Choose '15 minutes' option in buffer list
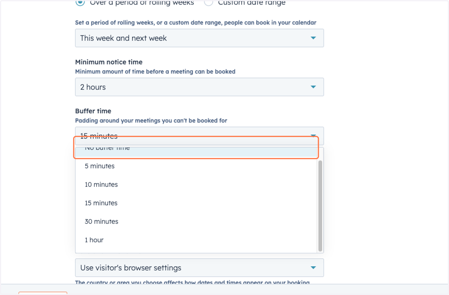 196,203
